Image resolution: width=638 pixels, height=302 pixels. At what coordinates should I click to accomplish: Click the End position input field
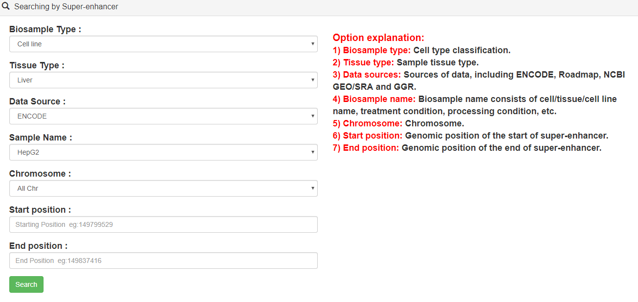coord(163,261)
